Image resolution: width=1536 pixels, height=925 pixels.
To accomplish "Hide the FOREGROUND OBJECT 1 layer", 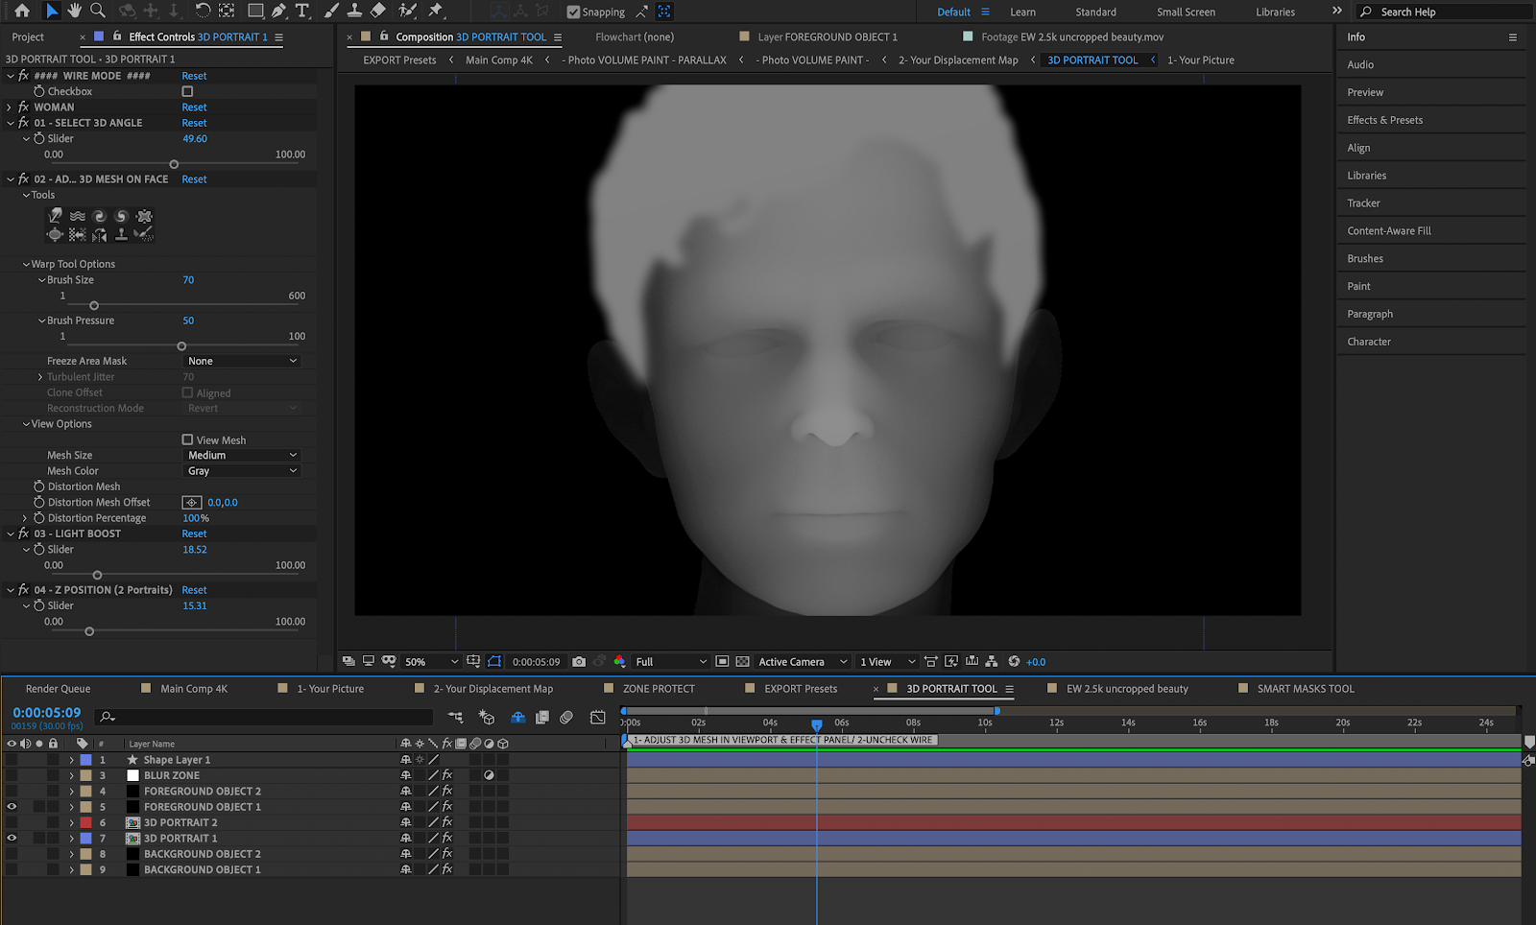I will [x=12, y=807].
